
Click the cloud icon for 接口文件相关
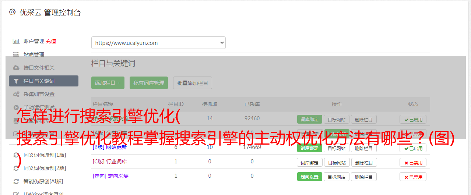[16, 68]
